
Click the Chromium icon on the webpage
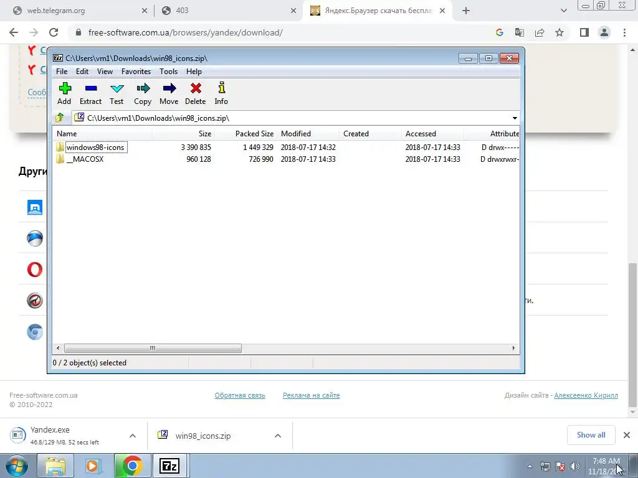35,332
